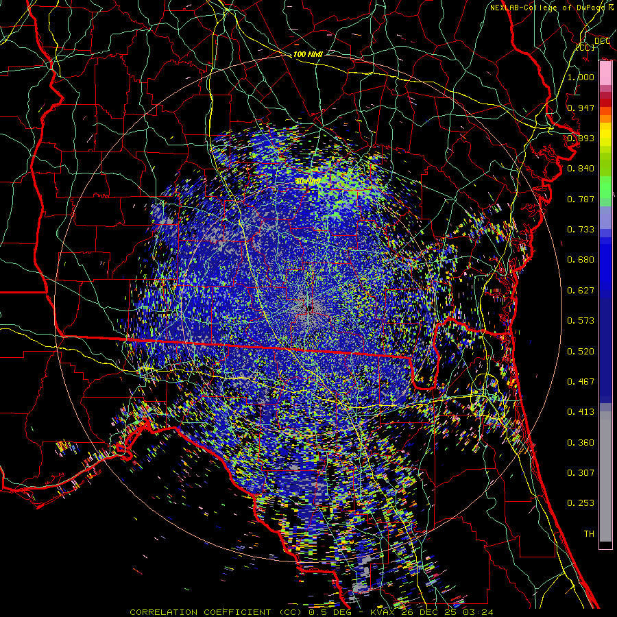Click the (CC) units label above the scale

(x=585, y=47)
